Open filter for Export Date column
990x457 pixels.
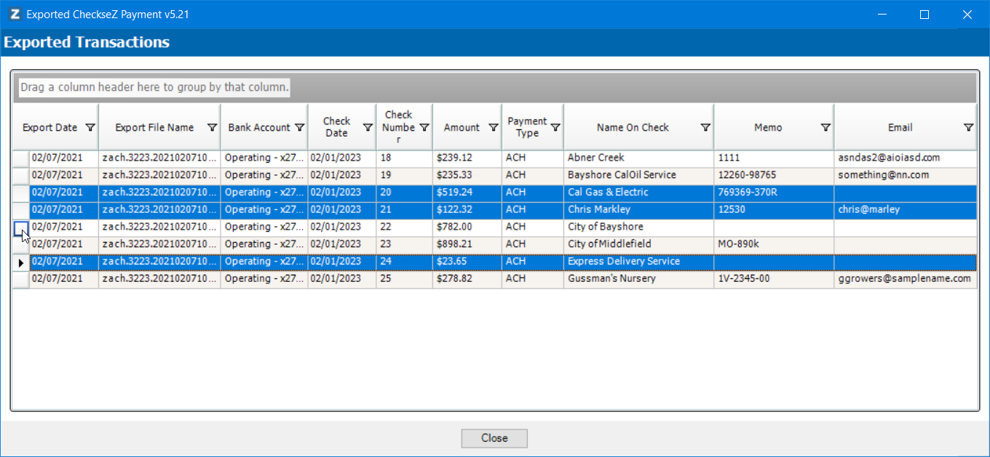(x=90, y=128)
